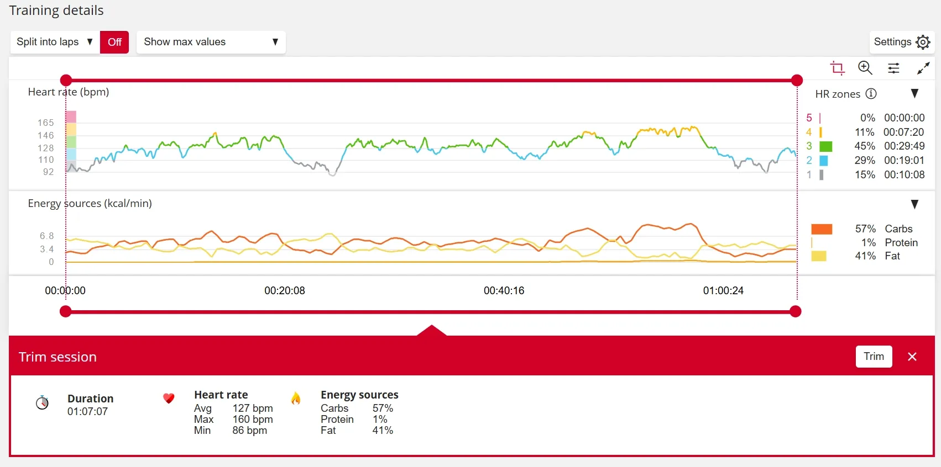Click the upper-left red trim handle
This screenshot has width=941, height=467.
click(x=66, y=81)
